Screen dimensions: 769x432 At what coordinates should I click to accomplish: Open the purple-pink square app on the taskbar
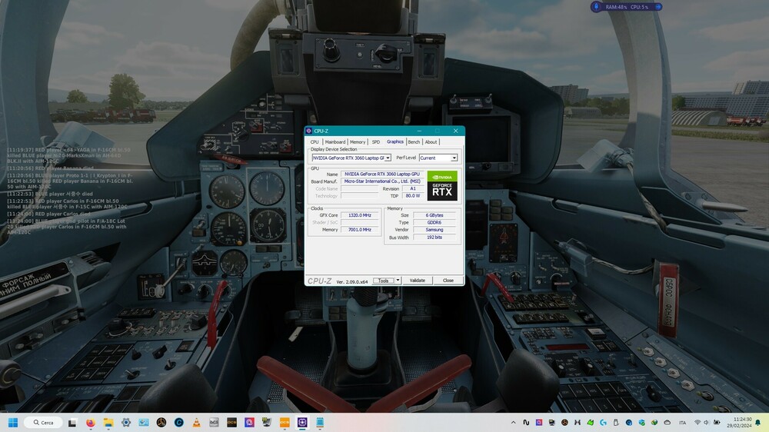pos(249,422)
